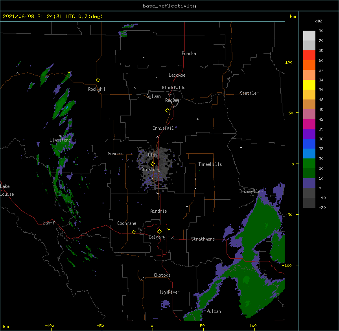Click the purple 10 dBZ legend swatch
The height and width of the screenshot is (331, 339).
pyautogui.click(x=309, y=183)
